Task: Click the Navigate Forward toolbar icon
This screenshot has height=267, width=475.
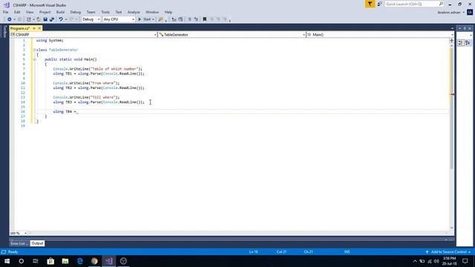Action: (19, 19)
